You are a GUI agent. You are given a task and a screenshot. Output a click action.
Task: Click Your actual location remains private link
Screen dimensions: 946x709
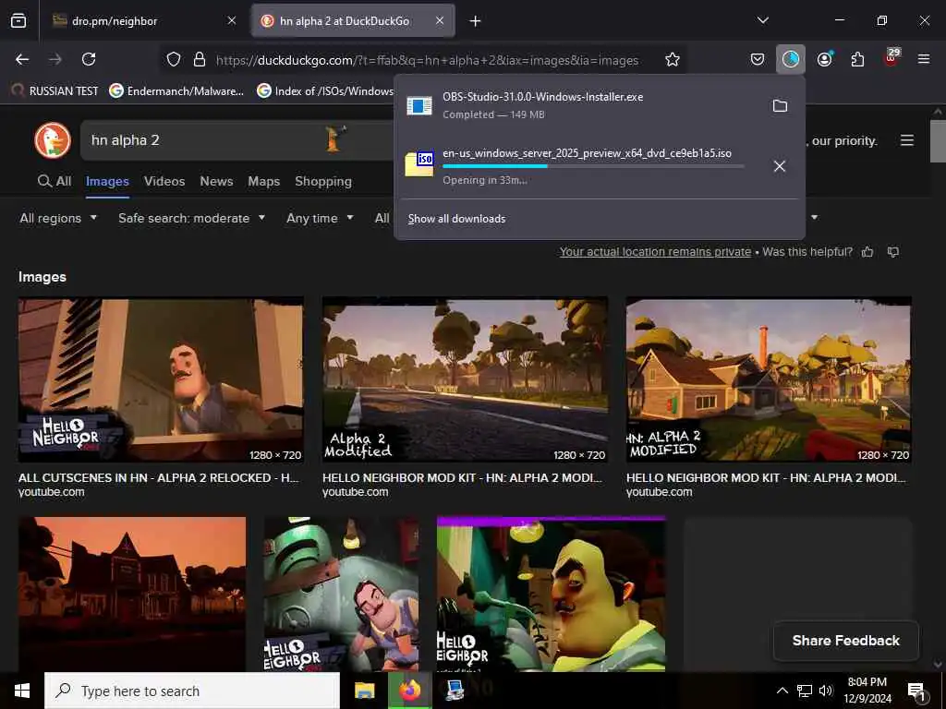[x=655, y=252]
